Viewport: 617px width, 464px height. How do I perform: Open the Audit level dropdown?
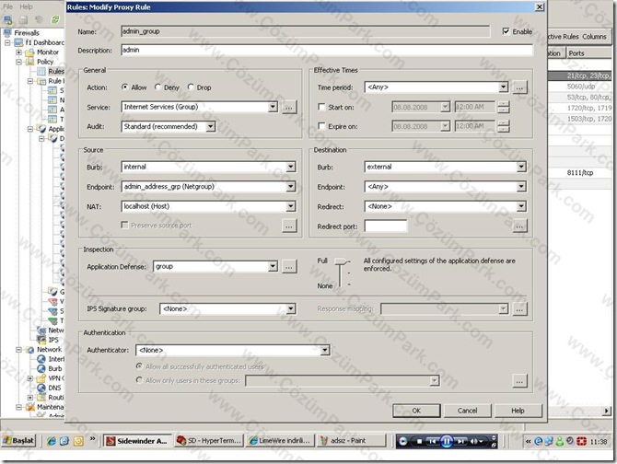click(x=211, y=126)
